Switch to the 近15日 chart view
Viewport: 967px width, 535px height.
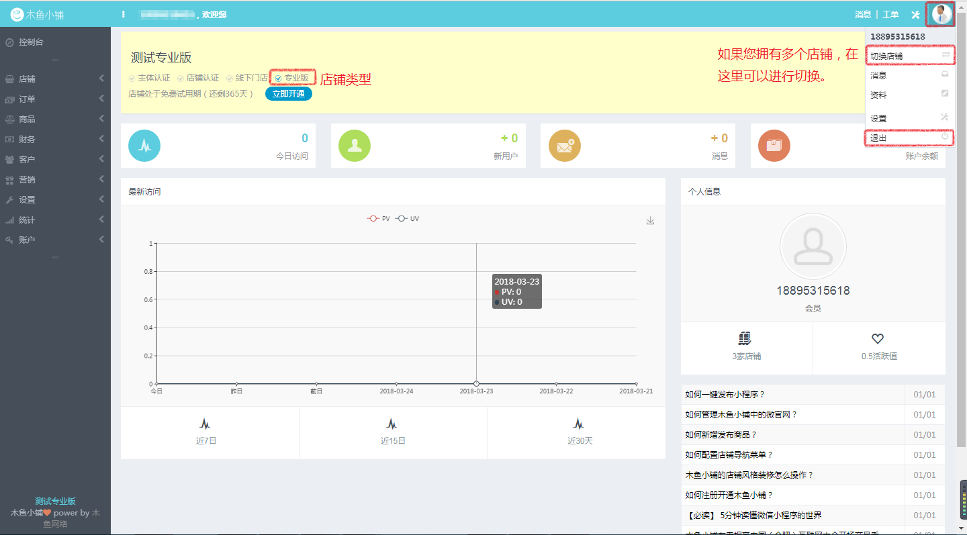tap(392, 432)
